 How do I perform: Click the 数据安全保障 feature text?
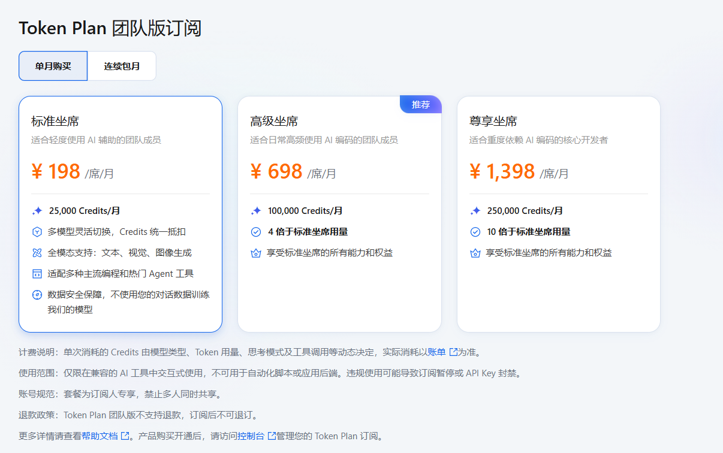[x=129, y=302]
